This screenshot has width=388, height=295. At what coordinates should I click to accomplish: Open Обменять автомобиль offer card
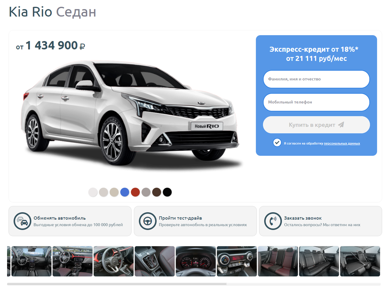tap(70, 221)
